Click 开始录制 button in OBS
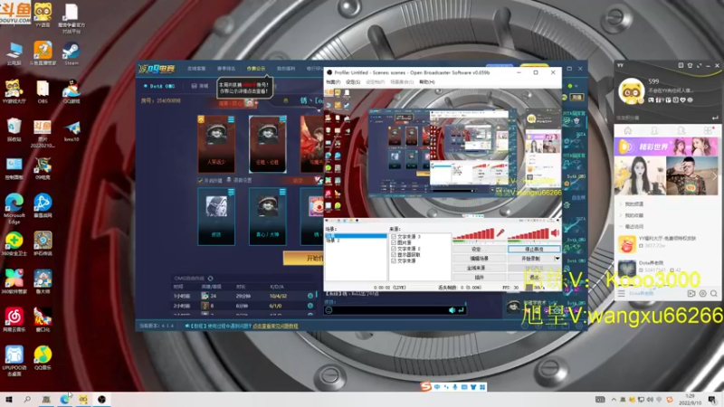724x407 pixels. (x=530, y=259)
